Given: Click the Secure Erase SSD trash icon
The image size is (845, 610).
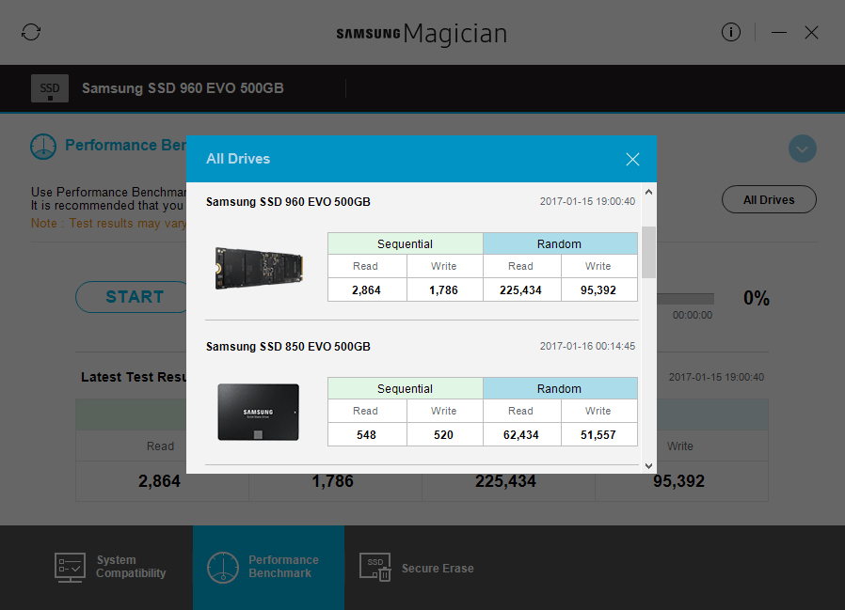Looking at the screenshot, I should pos(375,568).
